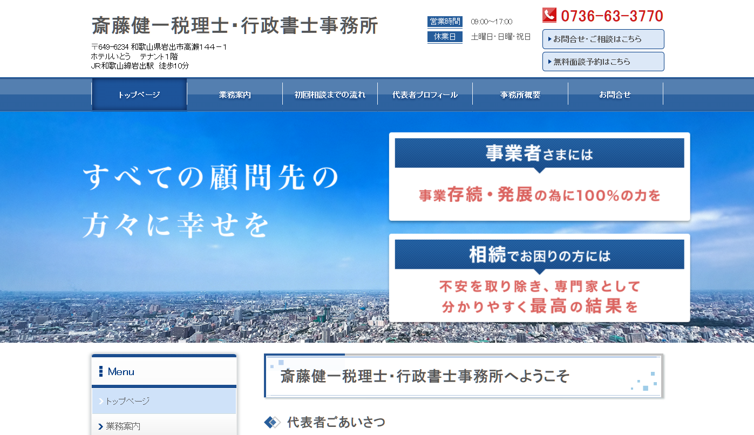Select the chevron next to sidebar トップページ

(101, 402)
